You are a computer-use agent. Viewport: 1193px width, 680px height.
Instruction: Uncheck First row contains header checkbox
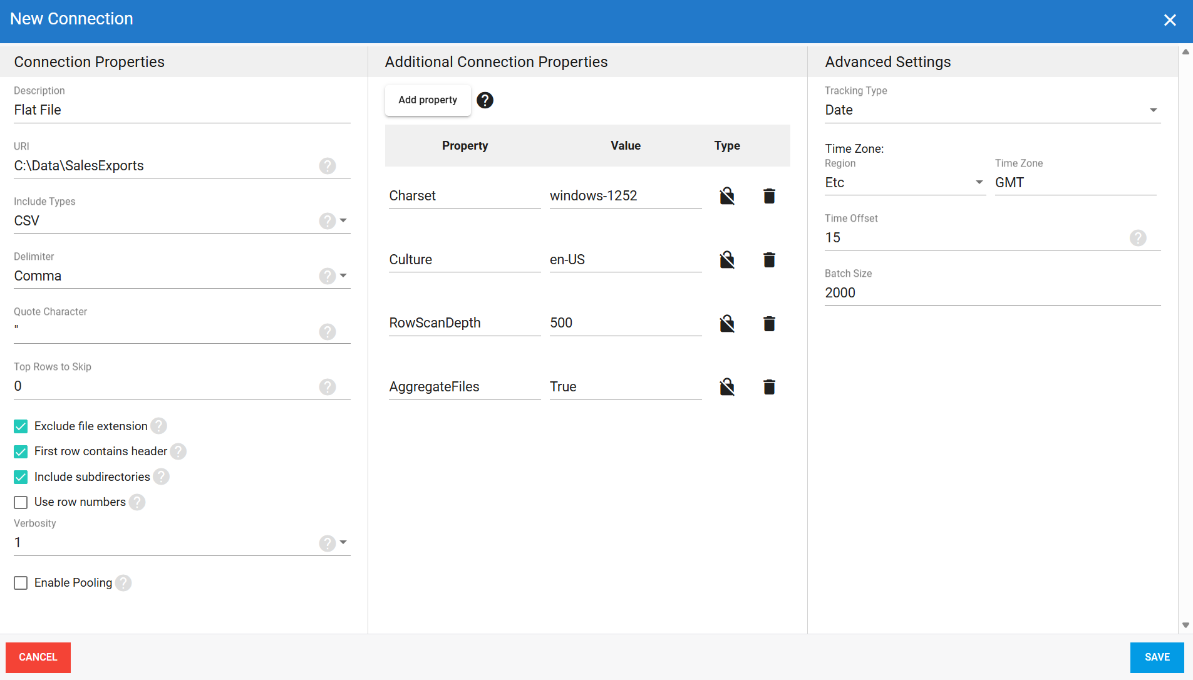21,452
